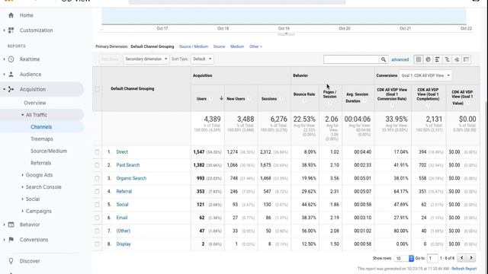Click the Acquisition arrows icon

pyautogui.click(x=11, y=90)
